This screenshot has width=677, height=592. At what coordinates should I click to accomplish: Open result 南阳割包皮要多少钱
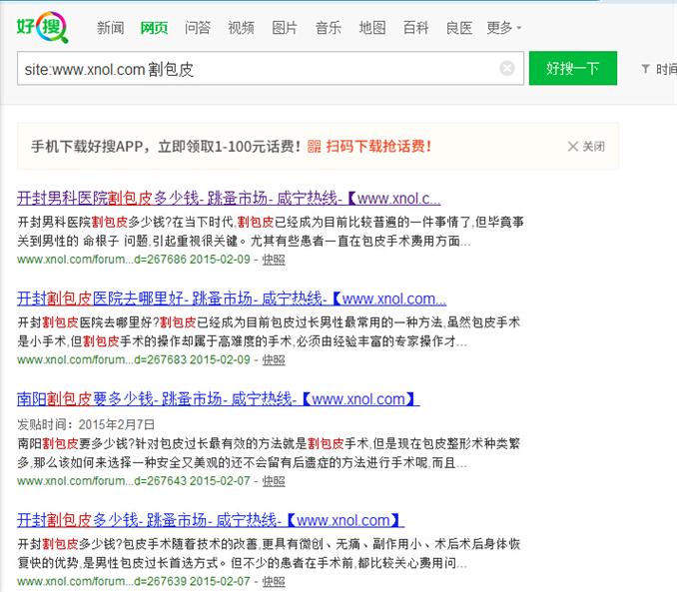[x=218, y=398]
